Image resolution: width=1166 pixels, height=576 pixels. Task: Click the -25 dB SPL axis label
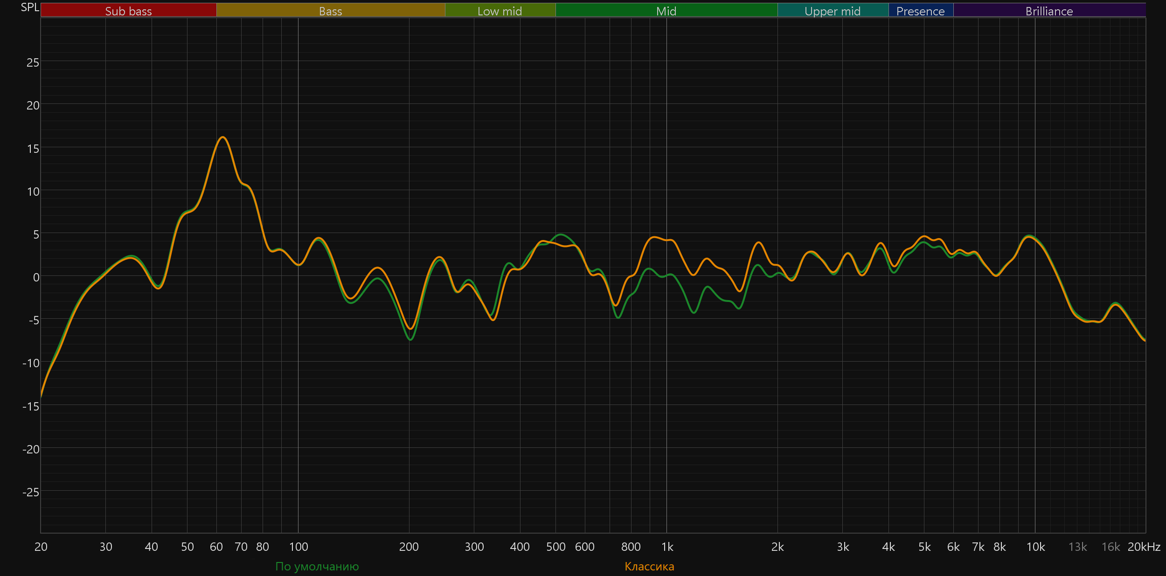click(31, 492)
